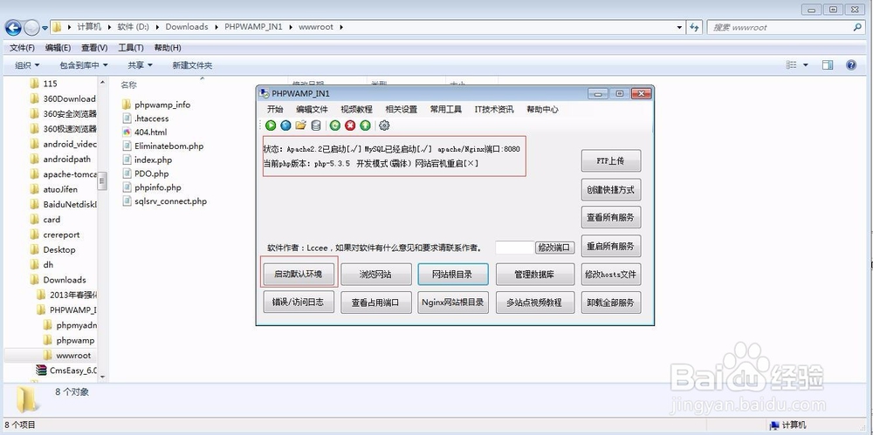Click the green restart icon in PHPWAMP toolbar
Image resolution: width=873 pixels, height=435 pixels.
[334, 126]
